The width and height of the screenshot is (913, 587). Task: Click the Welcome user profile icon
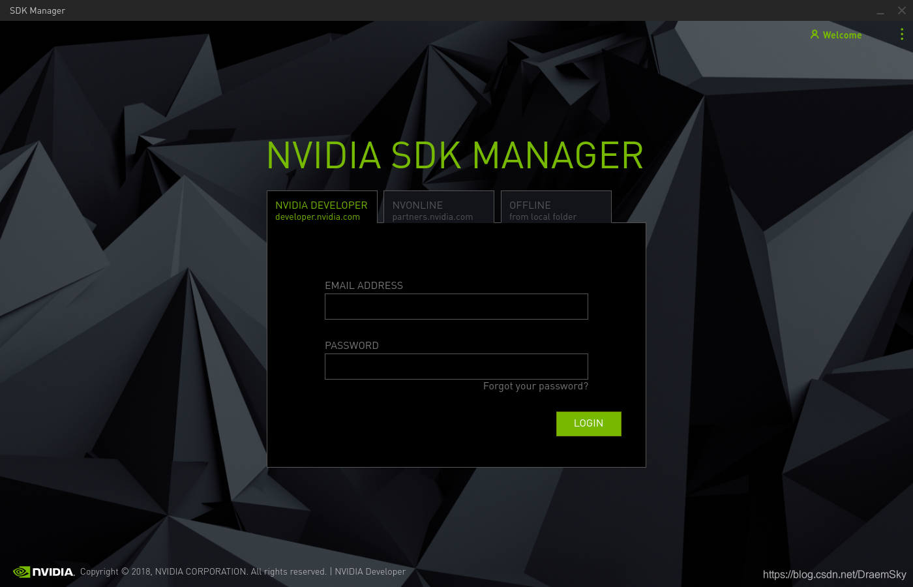point(815,35)
